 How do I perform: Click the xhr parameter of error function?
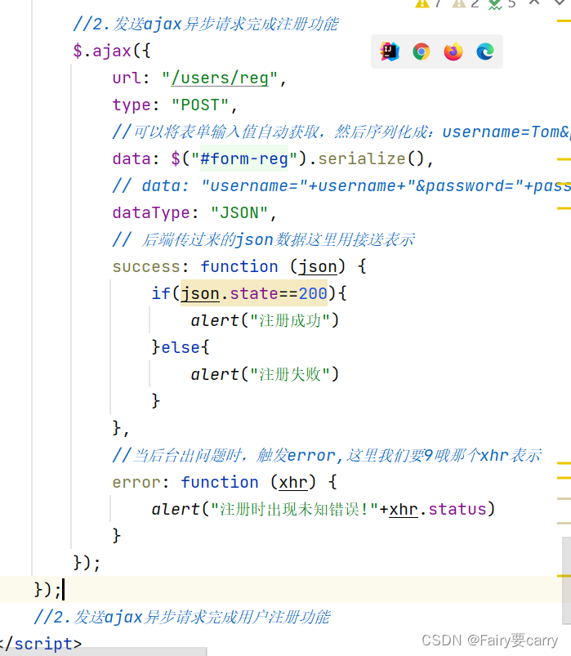pyautogui.click(x=293, y=482)
